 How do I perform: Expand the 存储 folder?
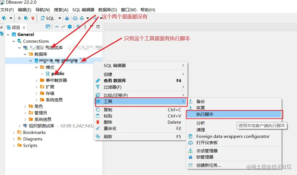pos(36,93)
